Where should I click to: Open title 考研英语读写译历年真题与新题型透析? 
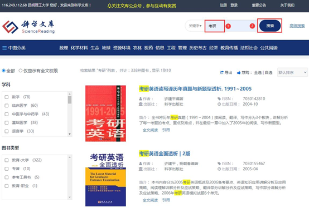coord(195,89)
